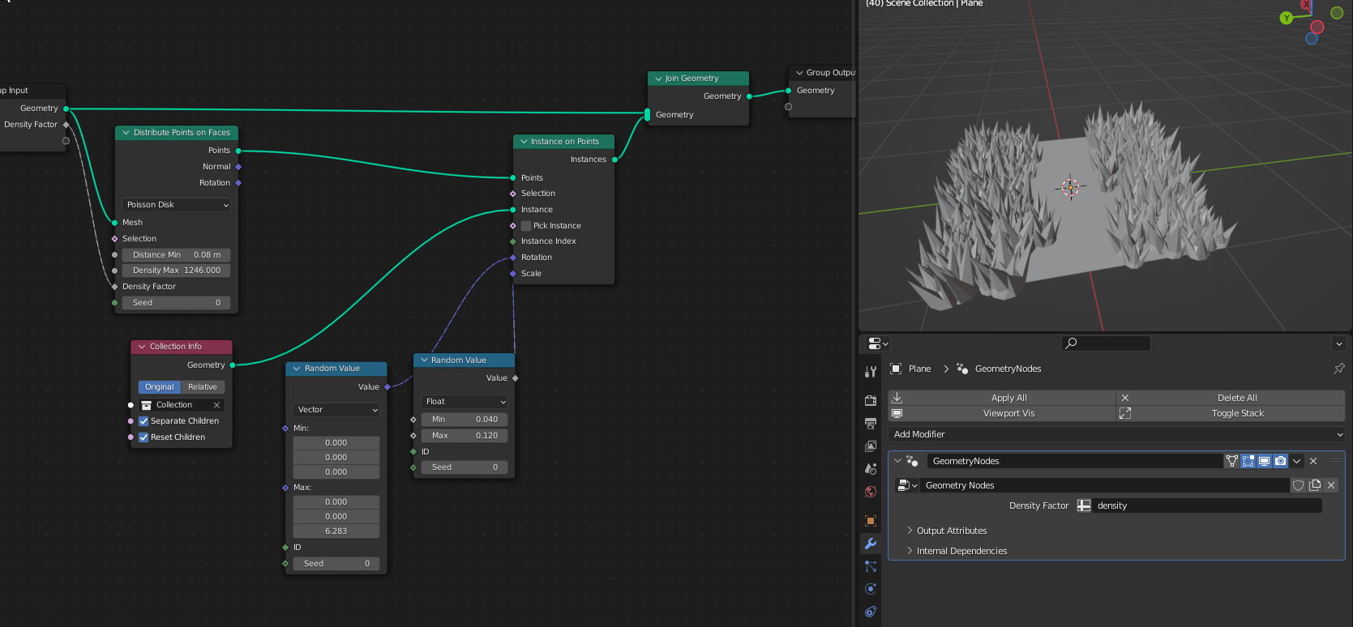Click the pin icon in properties editor
1353x627 pixels.
point(1338,369)
